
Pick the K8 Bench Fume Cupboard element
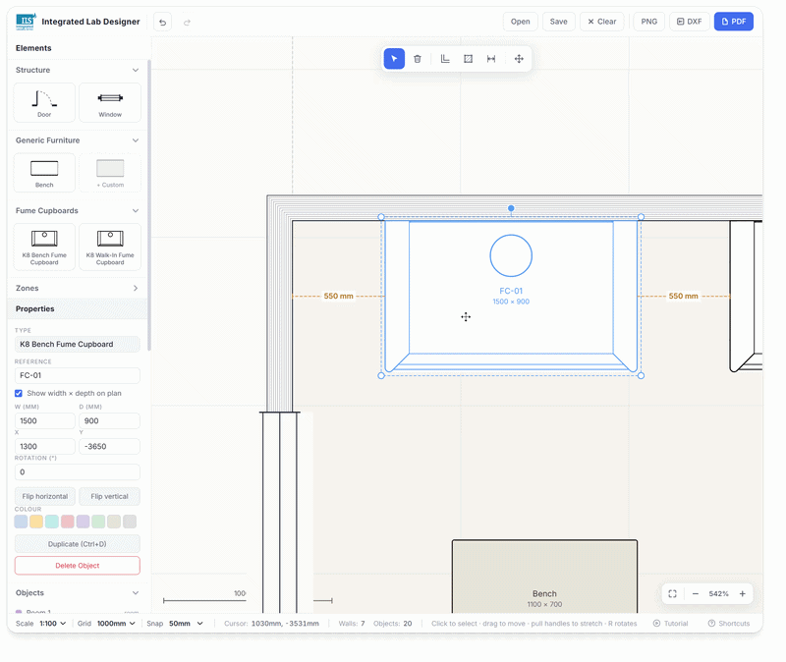[x=44, y=248]
